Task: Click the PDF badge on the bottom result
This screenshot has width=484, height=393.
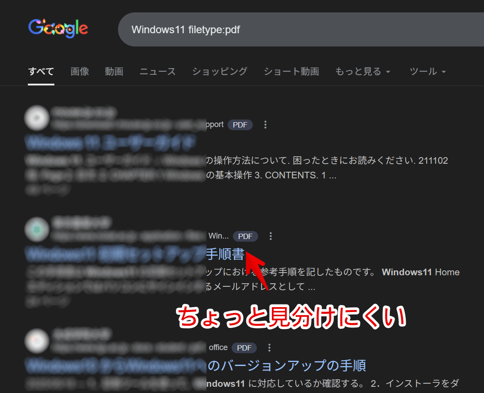Action: [x=244, y=348]
